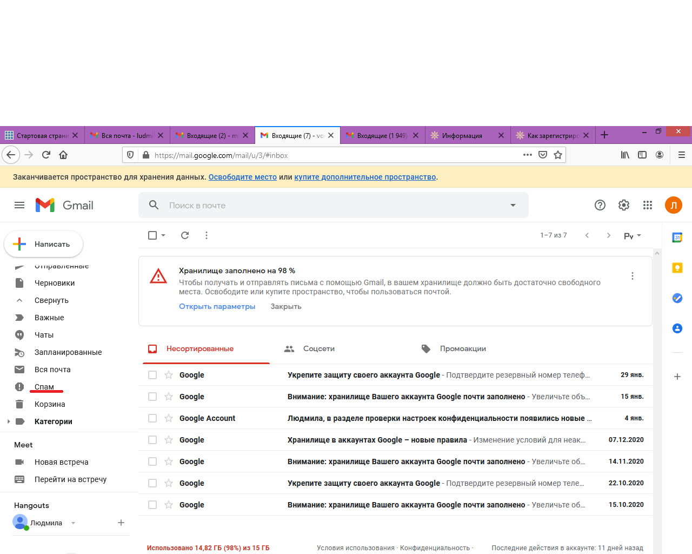
Task: Star the Google email dated 14.11.2020
Action: (x=169, y=461)
